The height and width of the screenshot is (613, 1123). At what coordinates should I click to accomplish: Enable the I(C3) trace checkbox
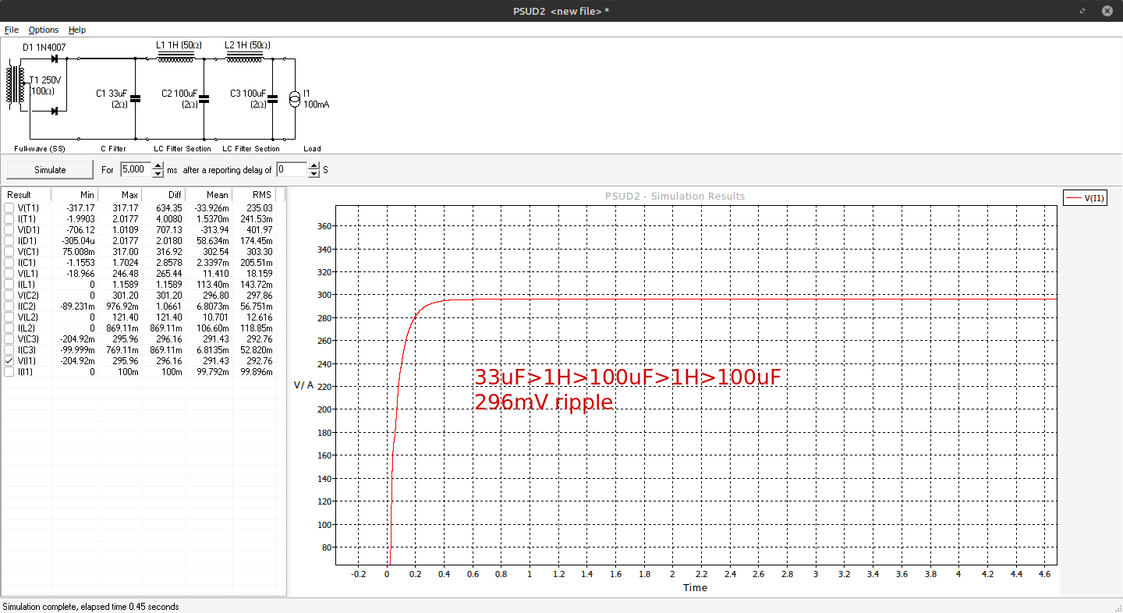pos(9,350)
